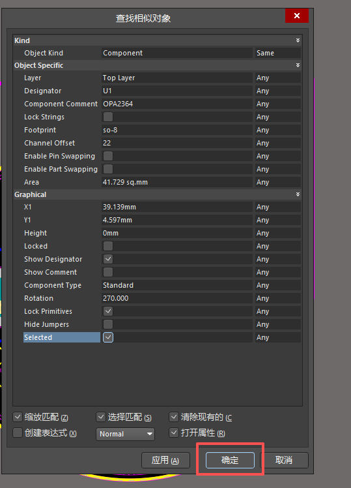Uncheck the Selected property checkbox

tap(108, 337)
